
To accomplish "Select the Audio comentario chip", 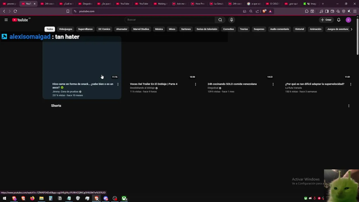I will pyautogui.click(x=280, y=29).
